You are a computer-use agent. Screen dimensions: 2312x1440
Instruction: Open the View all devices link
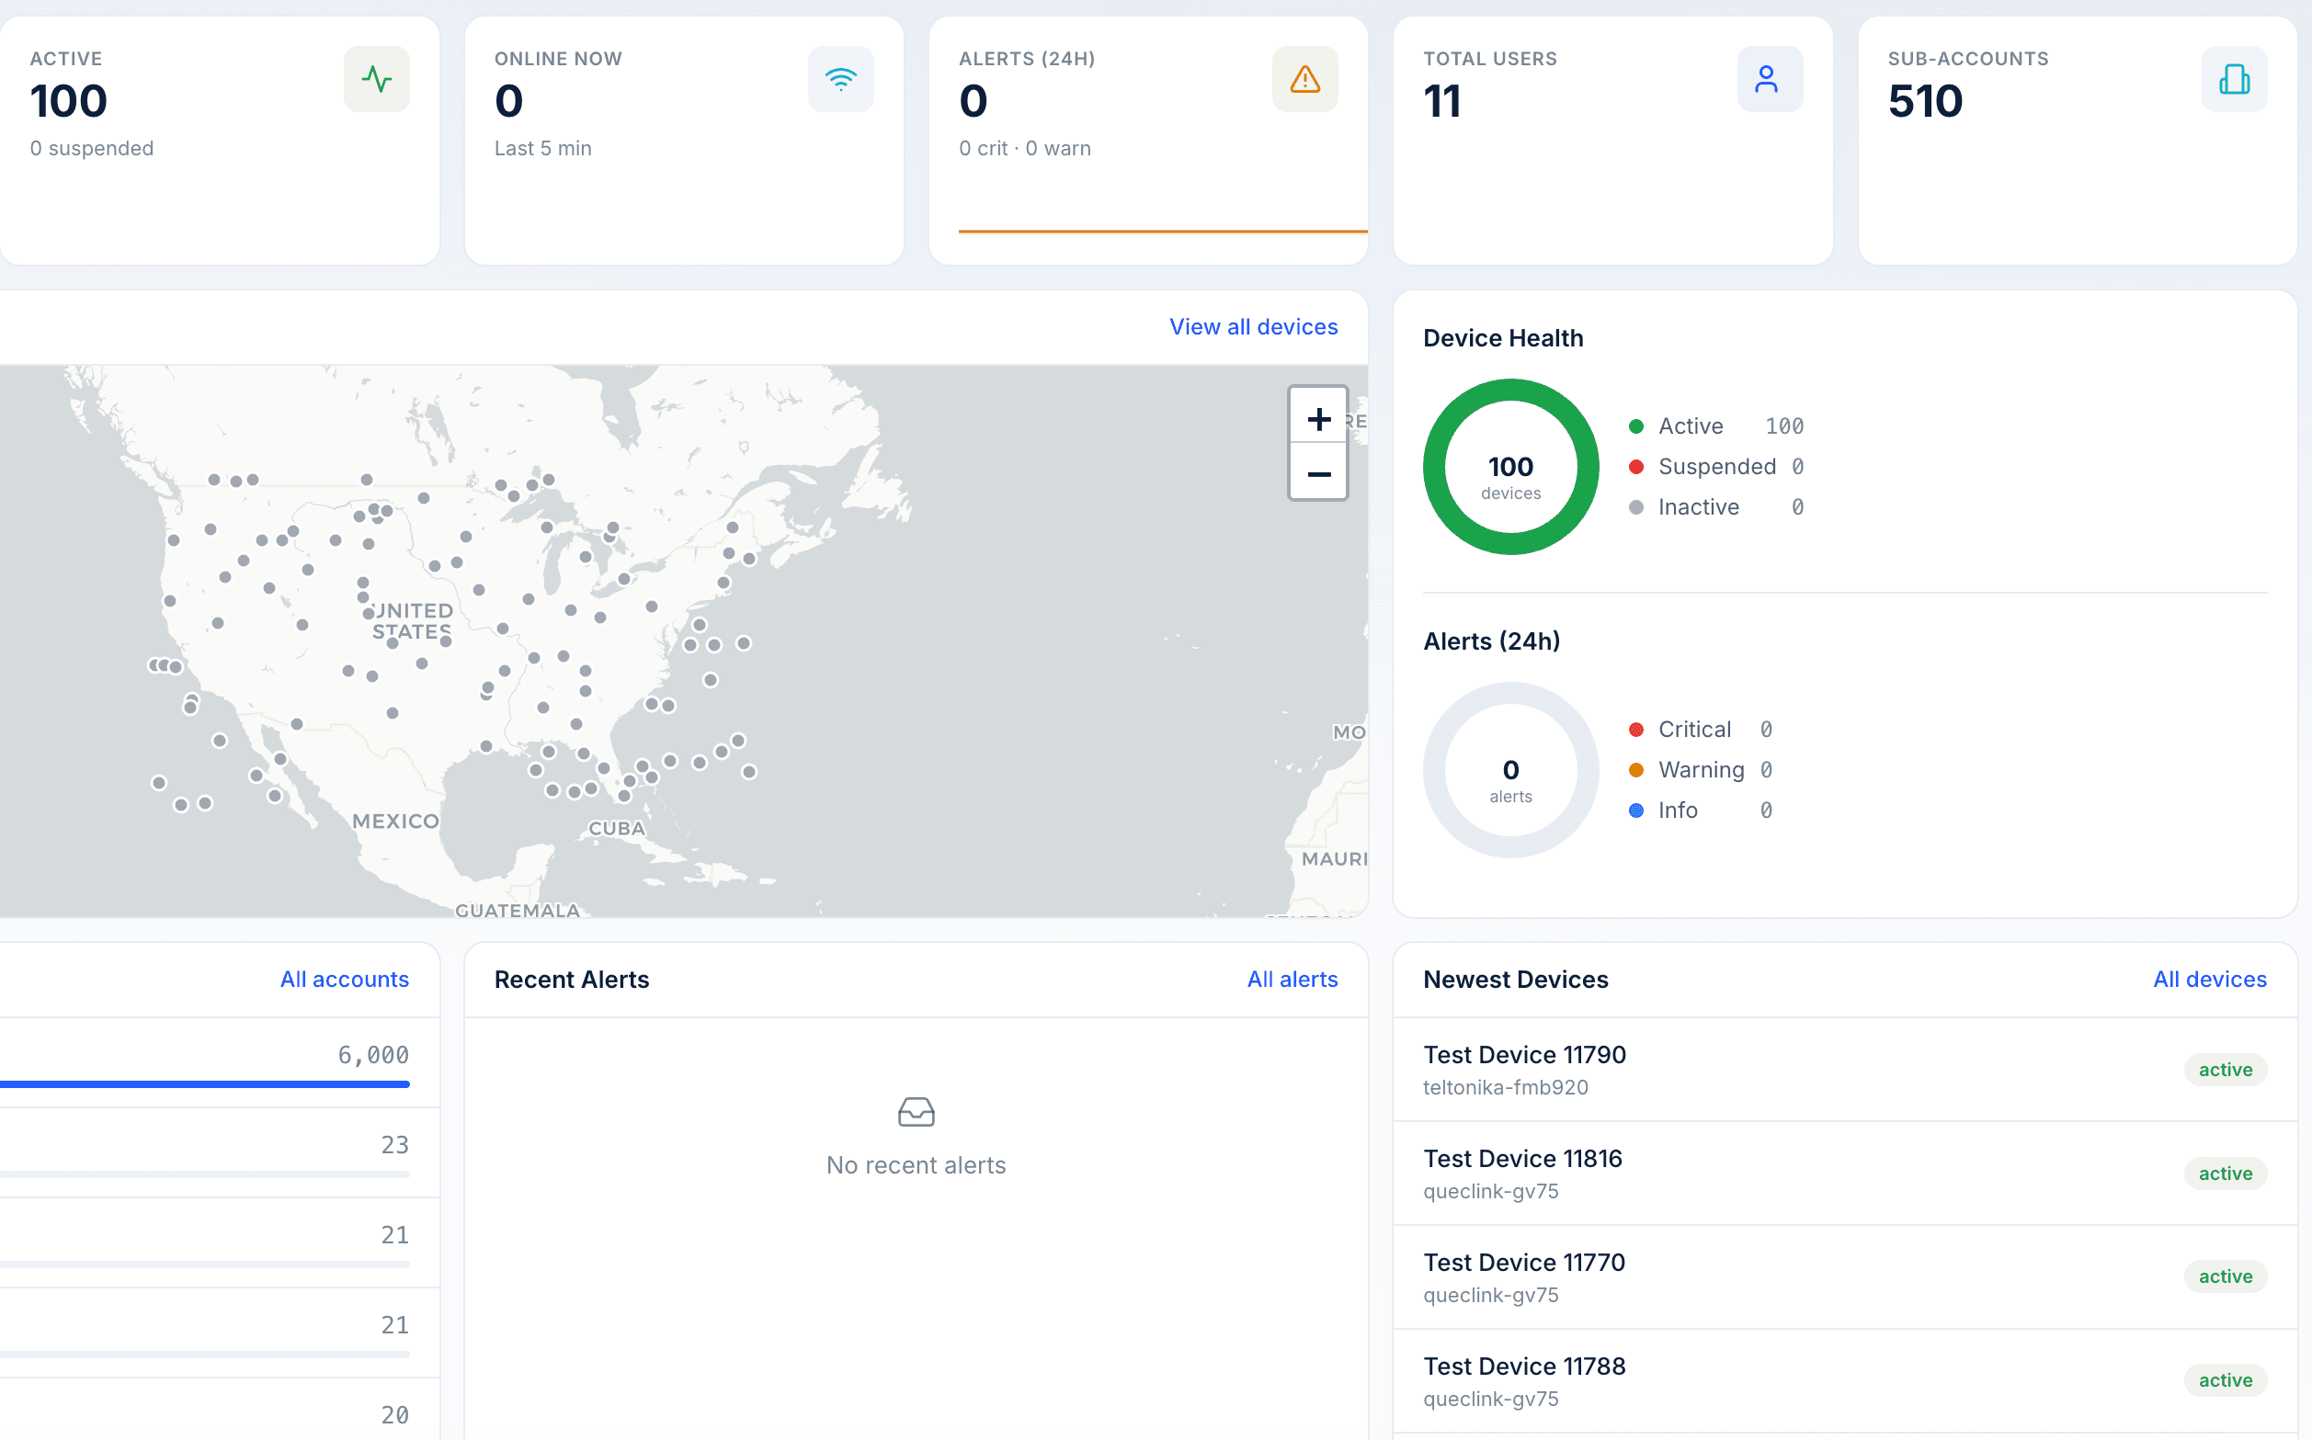tap(1253, 326)
